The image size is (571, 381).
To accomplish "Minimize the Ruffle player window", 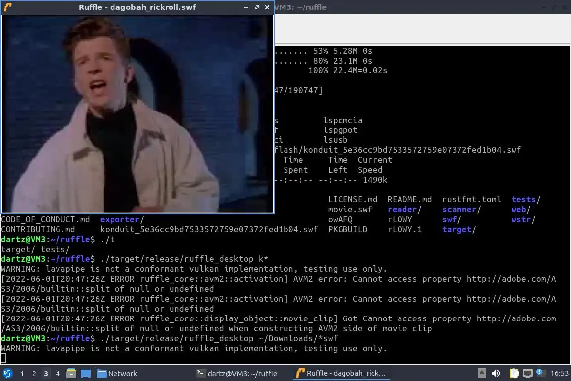I will point(246,7).
